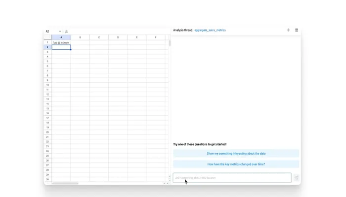Select column A header
346x197 pixels.
click(x=61, y=37)
